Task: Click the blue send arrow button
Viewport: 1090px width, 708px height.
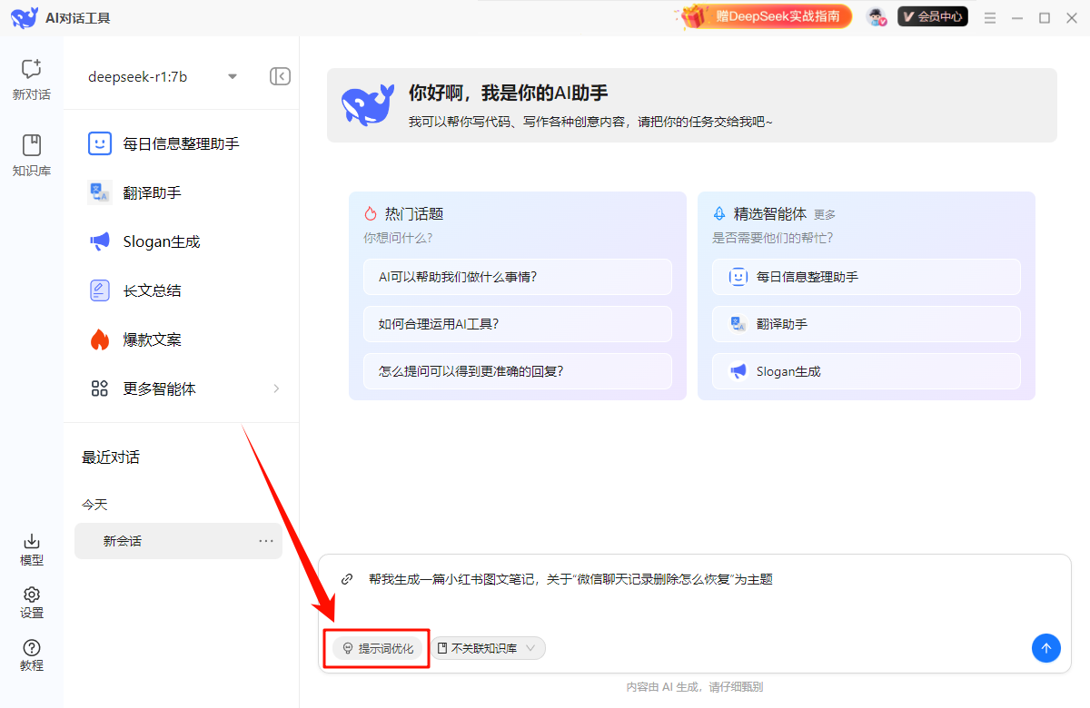Action: point(1045,647)
